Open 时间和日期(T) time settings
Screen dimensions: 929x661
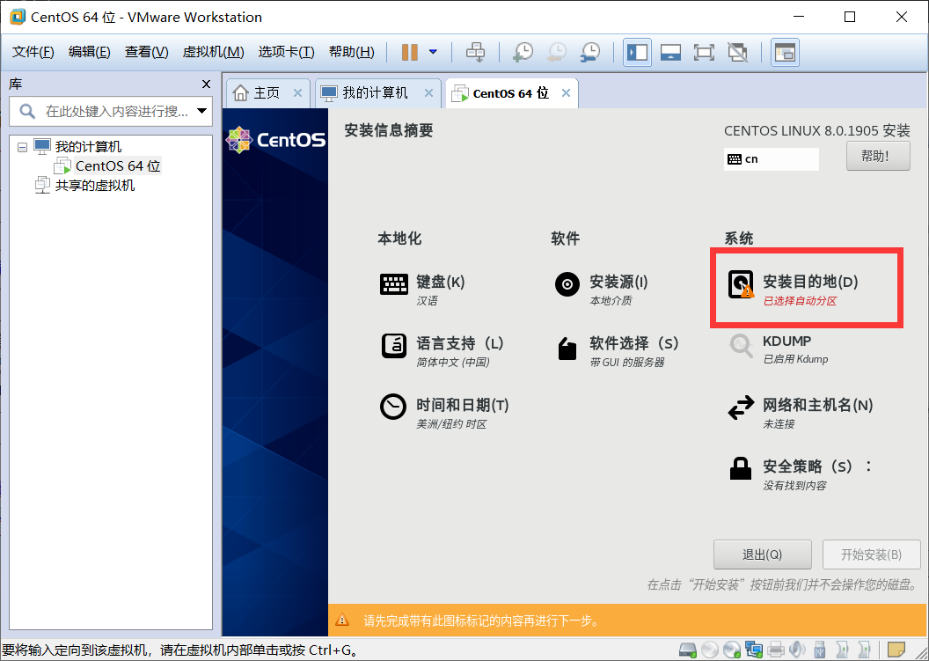[444, 413]
